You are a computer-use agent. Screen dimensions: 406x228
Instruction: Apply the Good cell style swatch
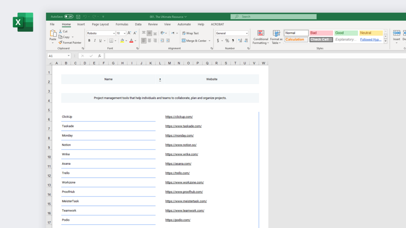(x=346, y=33)
